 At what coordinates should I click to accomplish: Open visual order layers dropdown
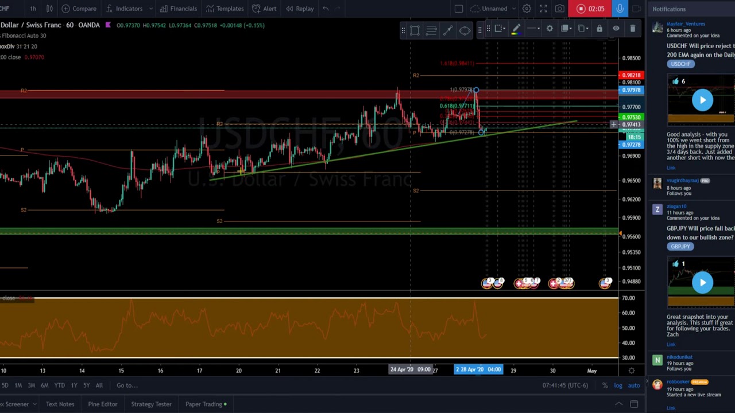tap(566, 29)
